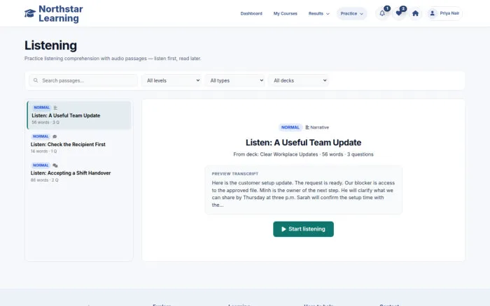Image resolution: width=490 pixels, height=306 pixels.
Task: Click the Northstar Learning brand name
Action: point(61,13)
